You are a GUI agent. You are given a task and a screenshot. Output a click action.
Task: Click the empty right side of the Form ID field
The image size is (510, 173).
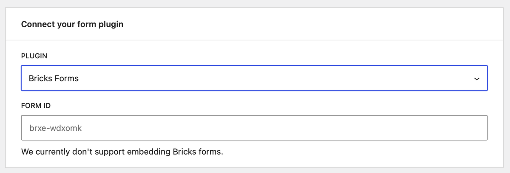coord(382,128)
